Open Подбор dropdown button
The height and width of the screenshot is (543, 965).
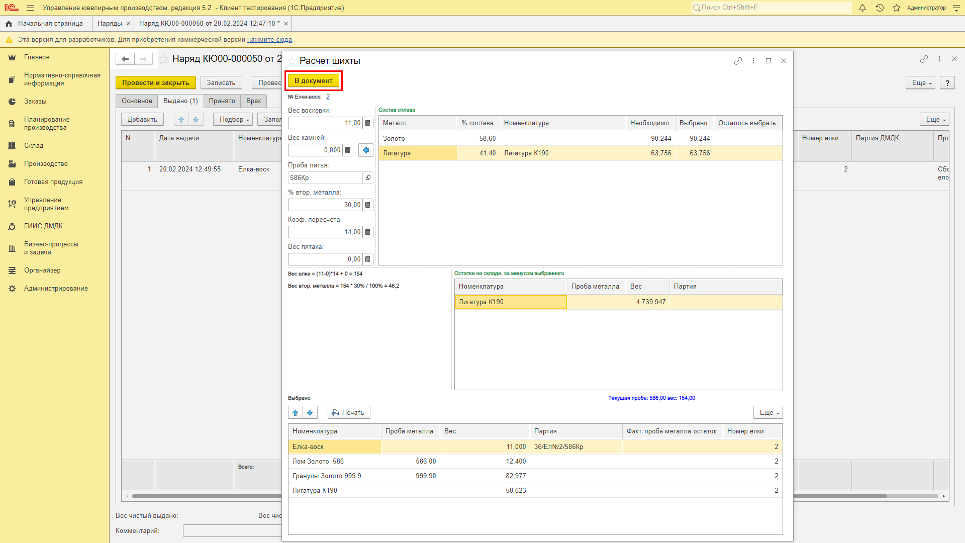[x=234, y=120]
